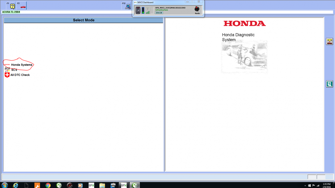The image size is (335, 188).
Task: Click the Honda Diagnostic System car image
Action: point(244,57)
